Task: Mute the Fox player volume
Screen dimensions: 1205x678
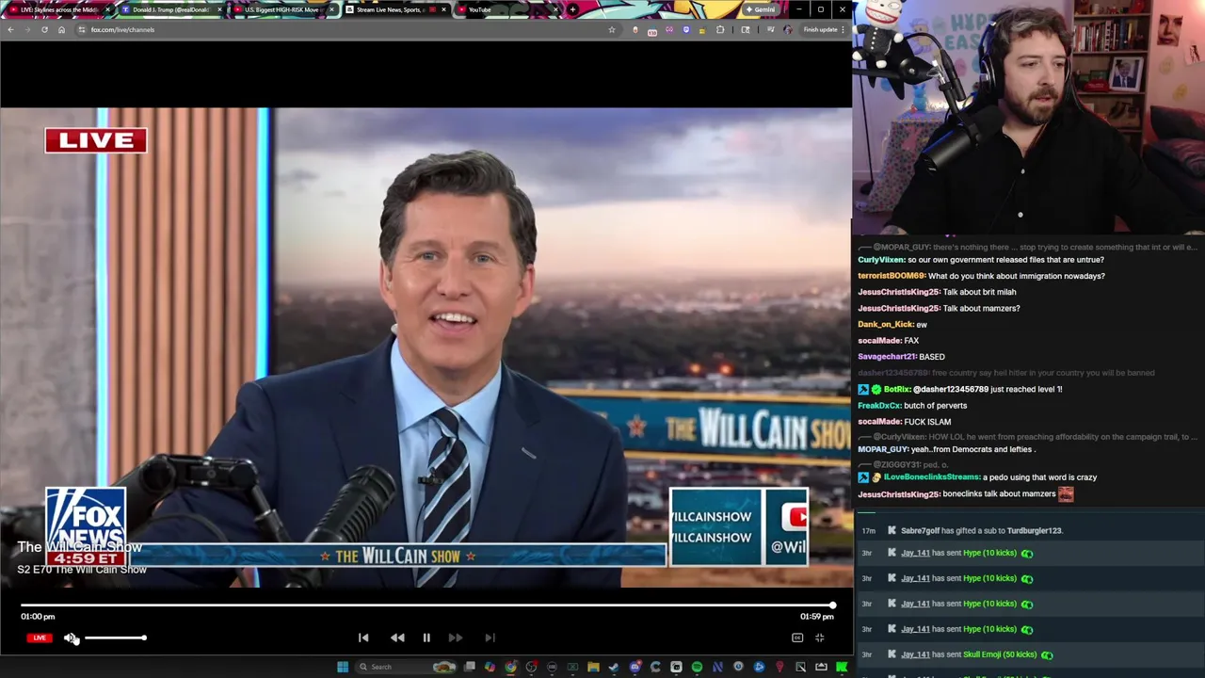Action: coord(70,638)
